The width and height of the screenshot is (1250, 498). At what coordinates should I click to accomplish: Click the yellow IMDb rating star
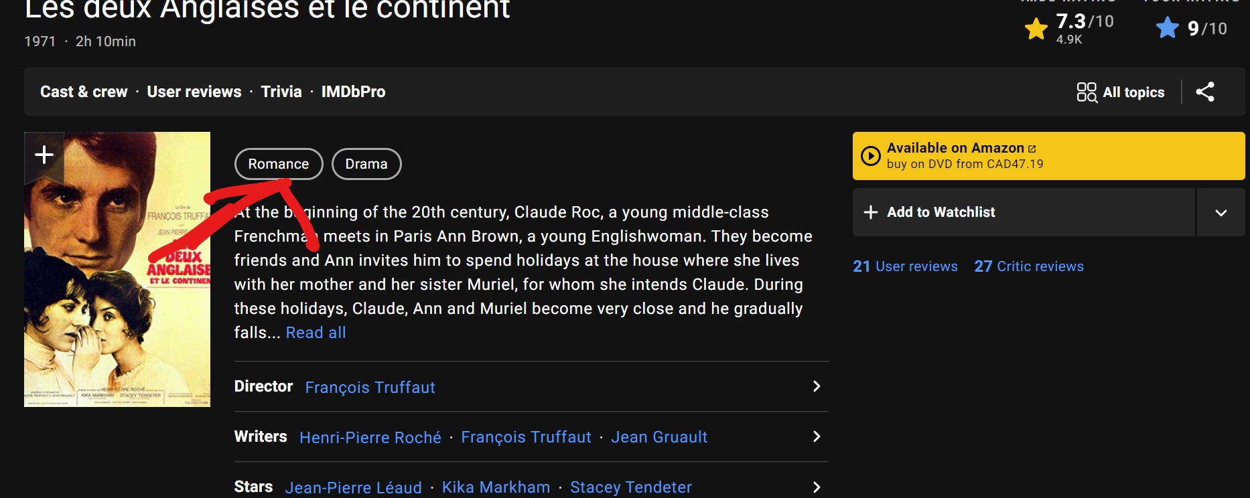pyautogui.click(x=1036, y=29)
